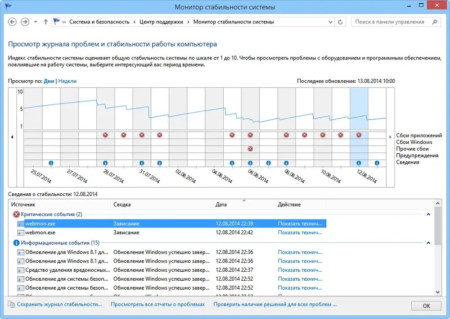Click the details list scrollbar thumb
The width and height of the screenshot is (450, 319).
tap(438, 226)
